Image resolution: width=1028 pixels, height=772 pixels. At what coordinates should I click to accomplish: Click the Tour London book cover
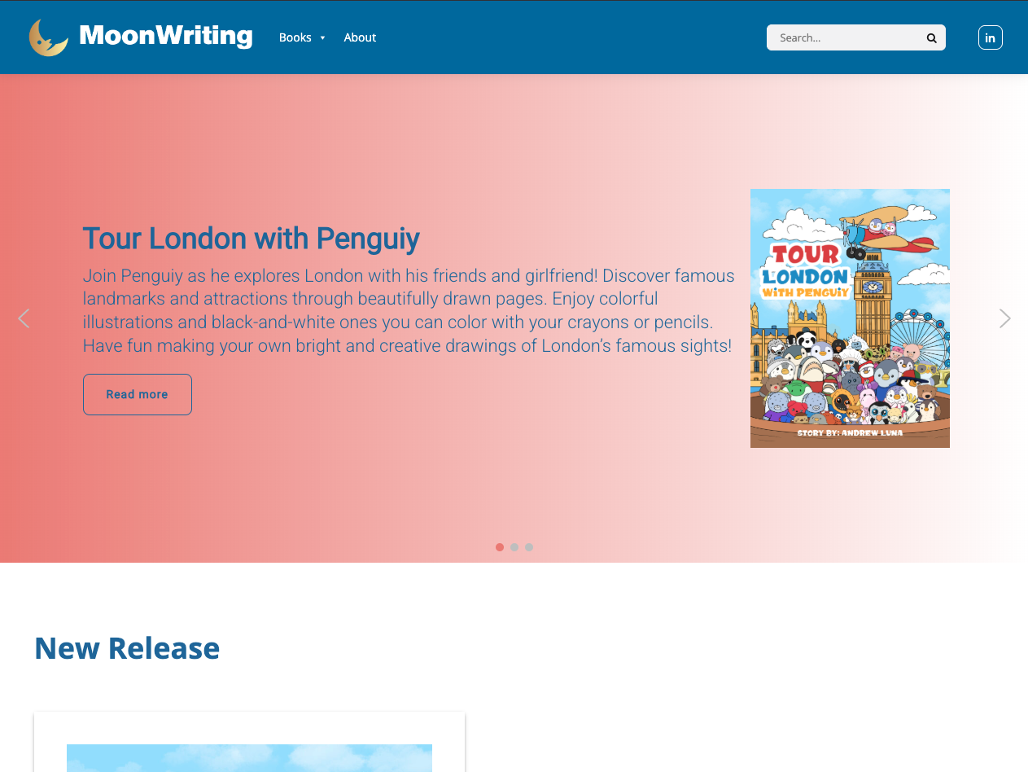pyautogui.click(x=850, y=318)
